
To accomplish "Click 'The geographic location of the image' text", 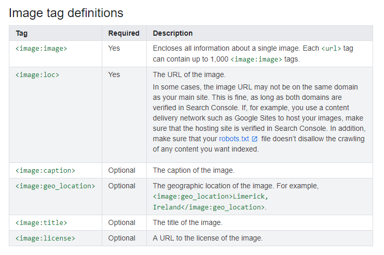I will point(213,186).
